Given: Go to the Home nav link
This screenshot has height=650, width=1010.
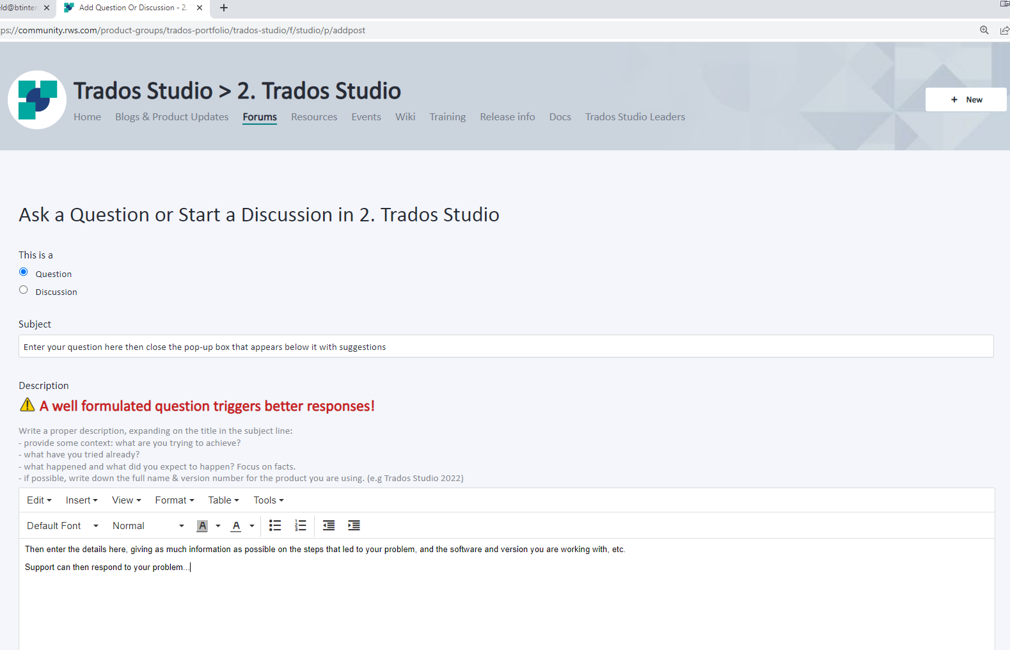Looking at the screenshot, I should (87, 117).
